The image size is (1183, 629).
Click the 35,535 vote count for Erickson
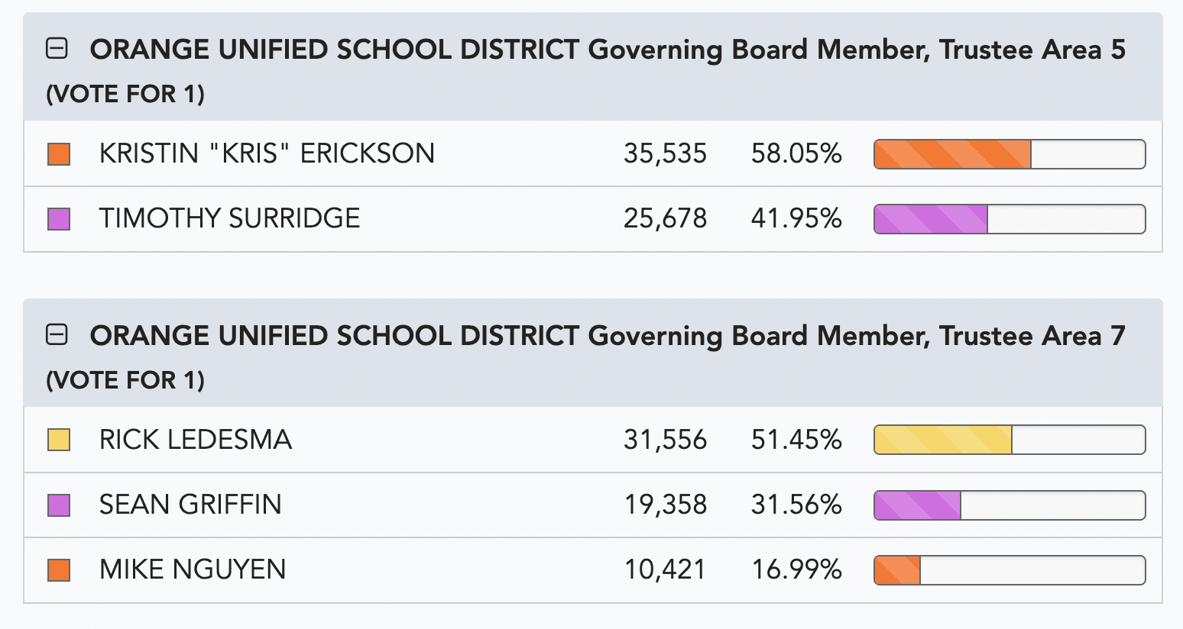665,153
